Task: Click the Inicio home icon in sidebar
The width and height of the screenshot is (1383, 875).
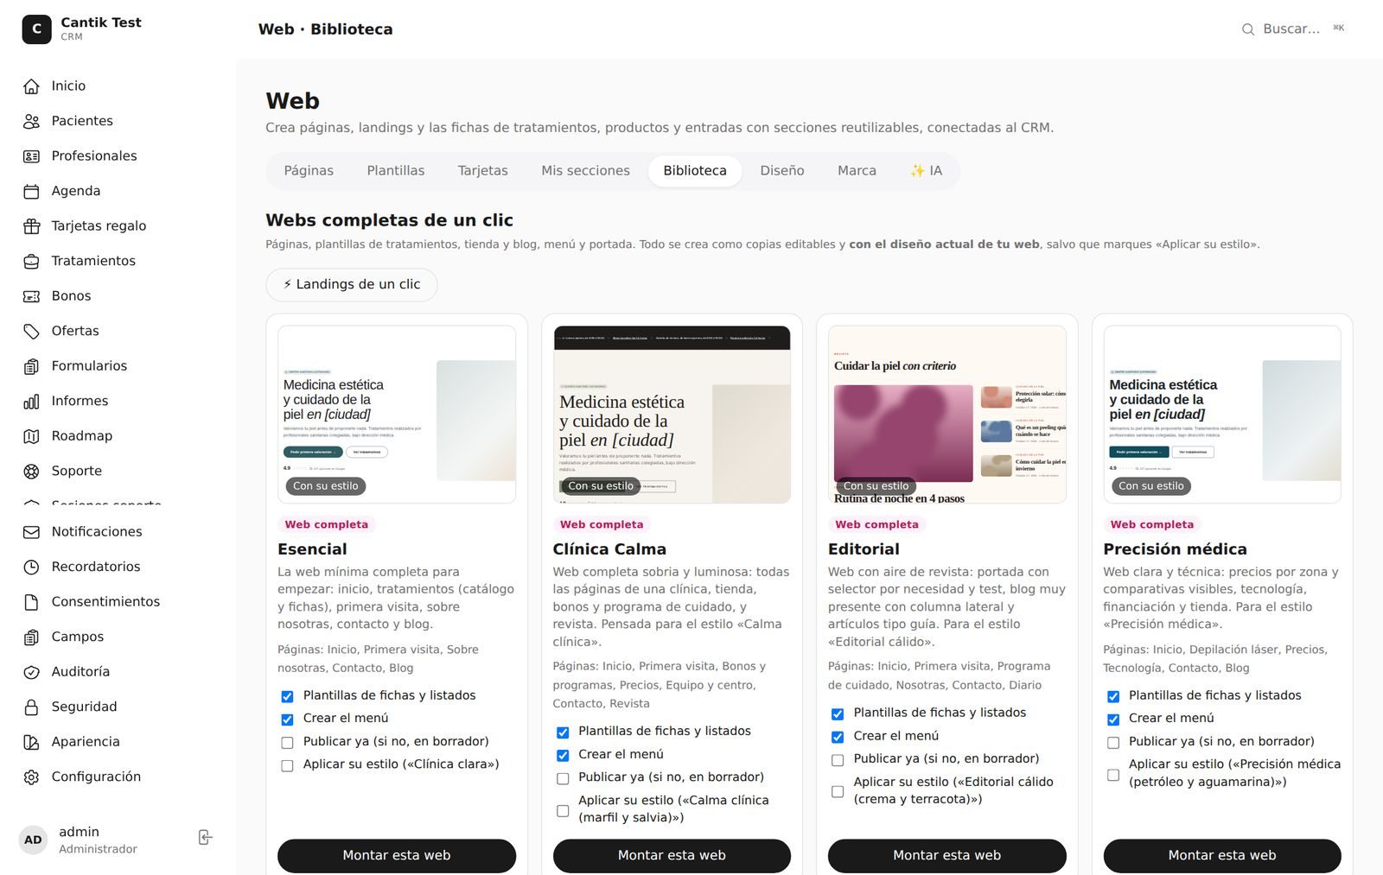Action: (31, 86)
